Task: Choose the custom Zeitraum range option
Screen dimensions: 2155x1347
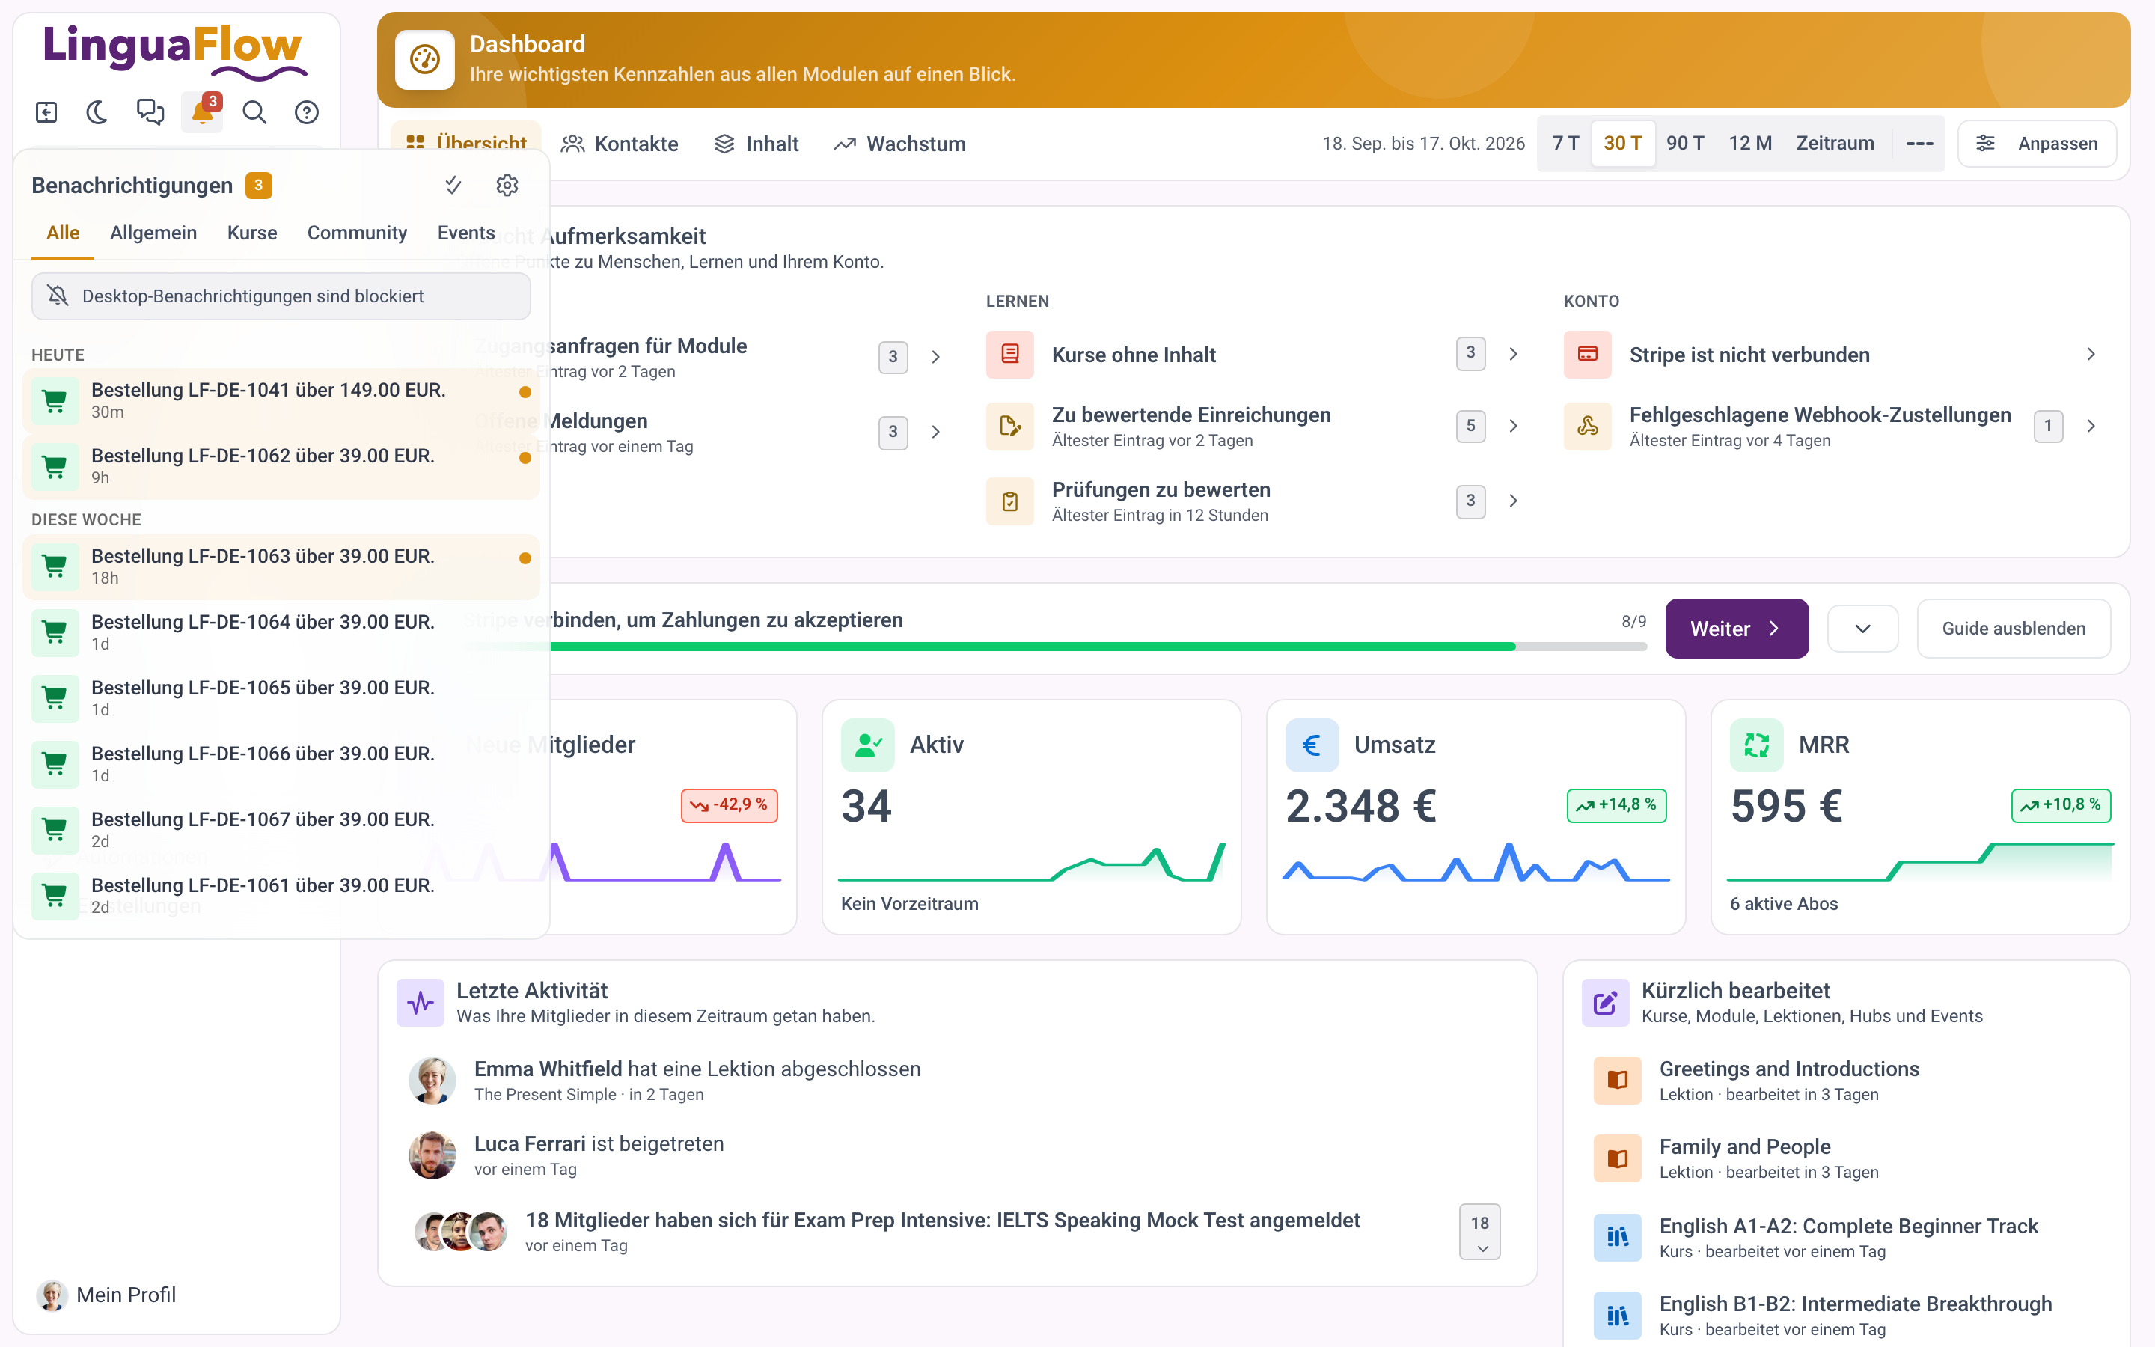Action: [x=1835, y=144]
